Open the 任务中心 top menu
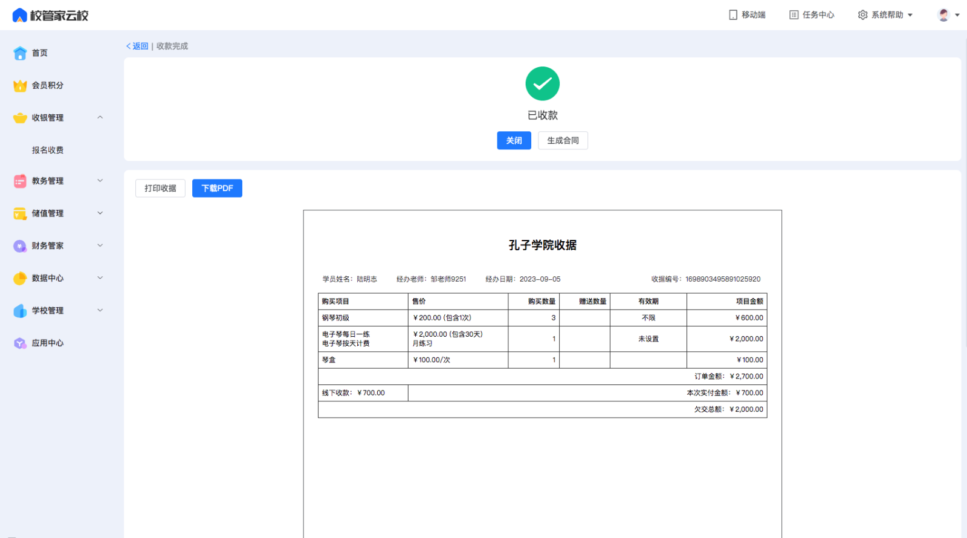Viewport: 967px width, 538px height. click(812, 15)
